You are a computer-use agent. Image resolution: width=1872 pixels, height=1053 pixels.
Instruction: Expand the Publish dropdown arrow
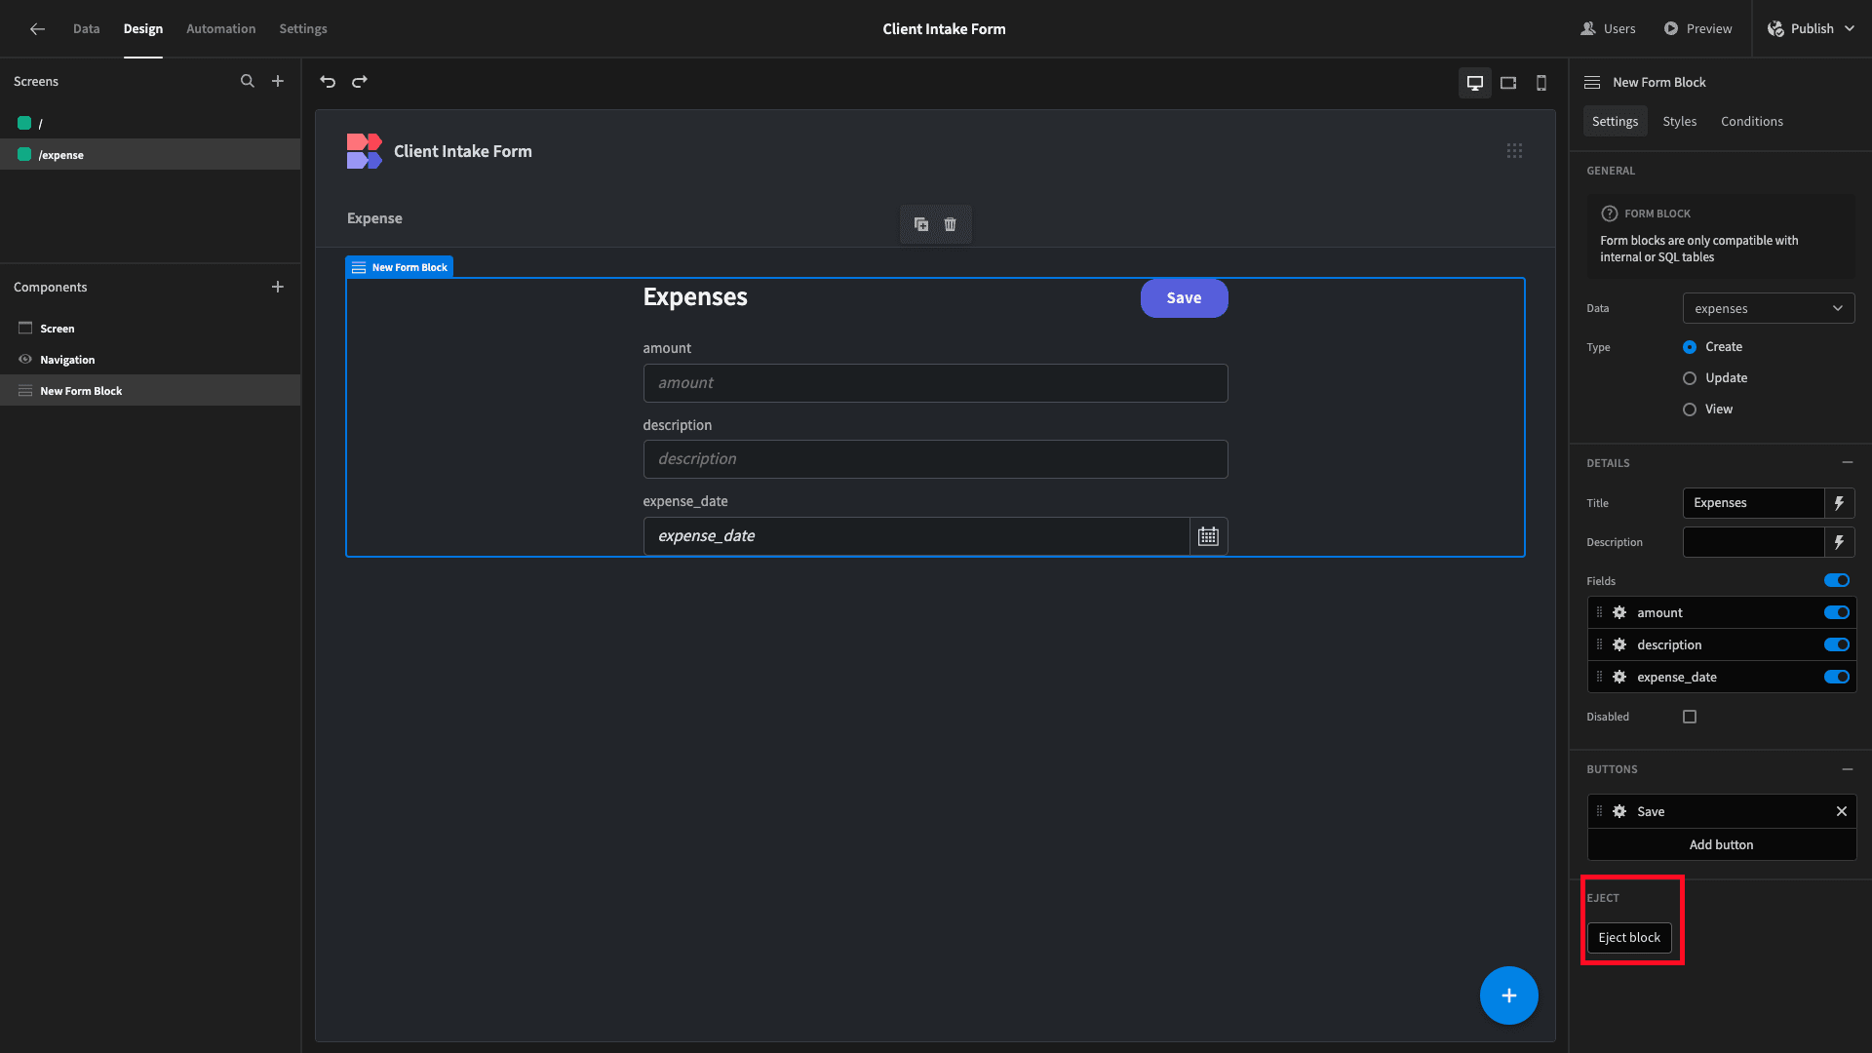1850,29
